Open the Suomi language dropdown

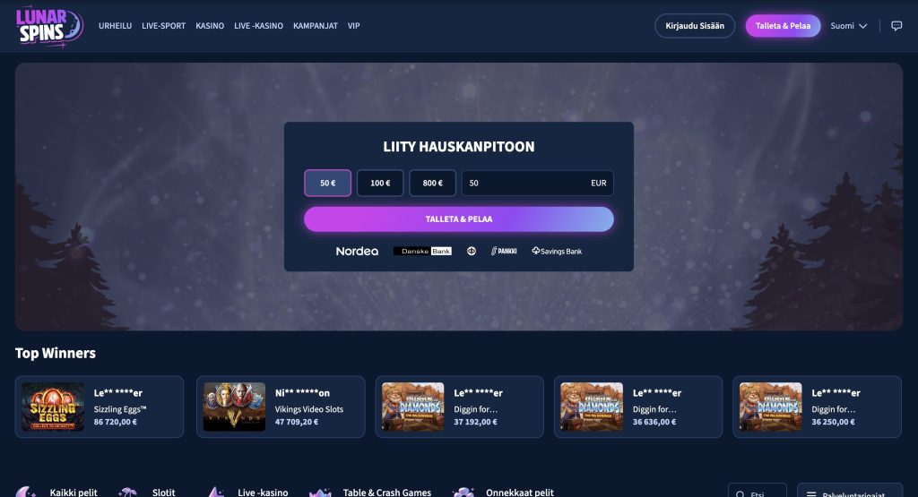click(x=848, y=26)
